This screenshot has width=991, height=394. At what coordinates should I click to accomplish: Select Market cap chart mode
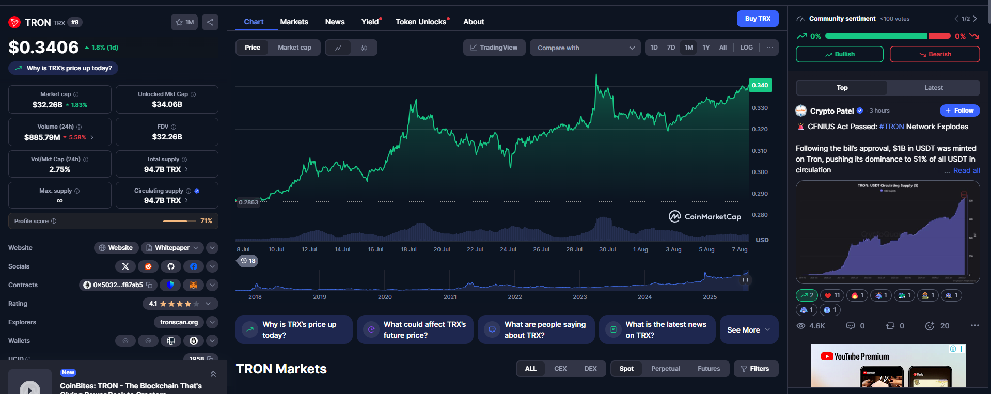(x=294, y=48)
